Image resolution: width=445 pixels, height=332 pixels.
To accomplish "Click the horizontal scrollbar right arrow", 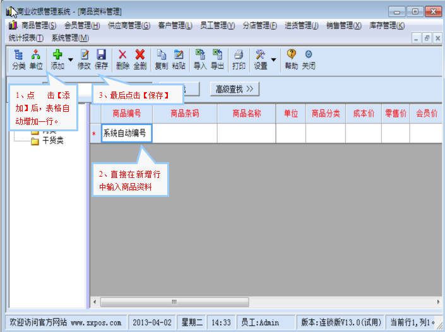I will (x=437, y=302).
